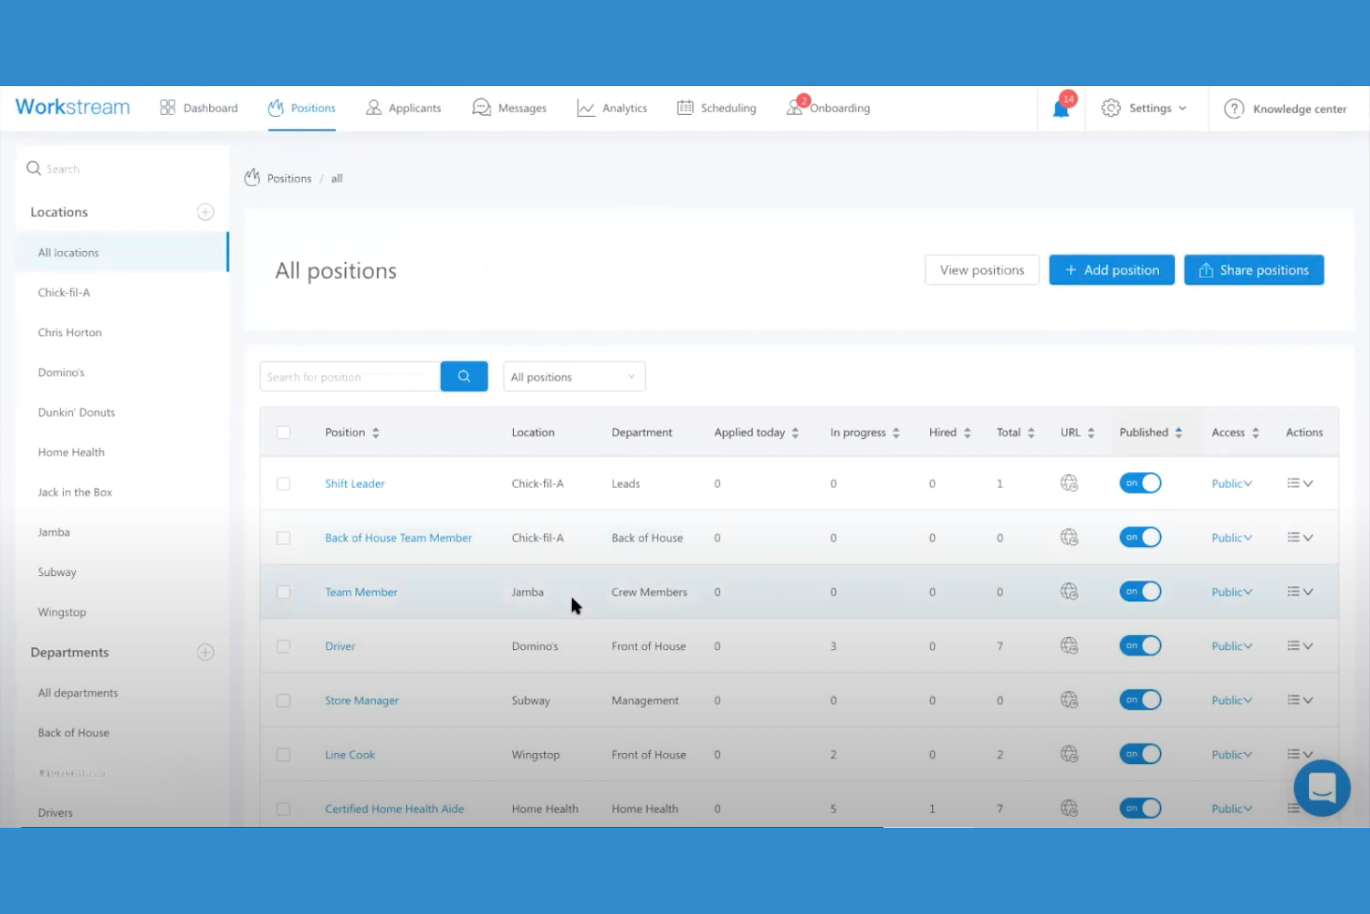Click the Settings gear icon
Viewport: 1370px width, 914px height.
coord(1111,108)
